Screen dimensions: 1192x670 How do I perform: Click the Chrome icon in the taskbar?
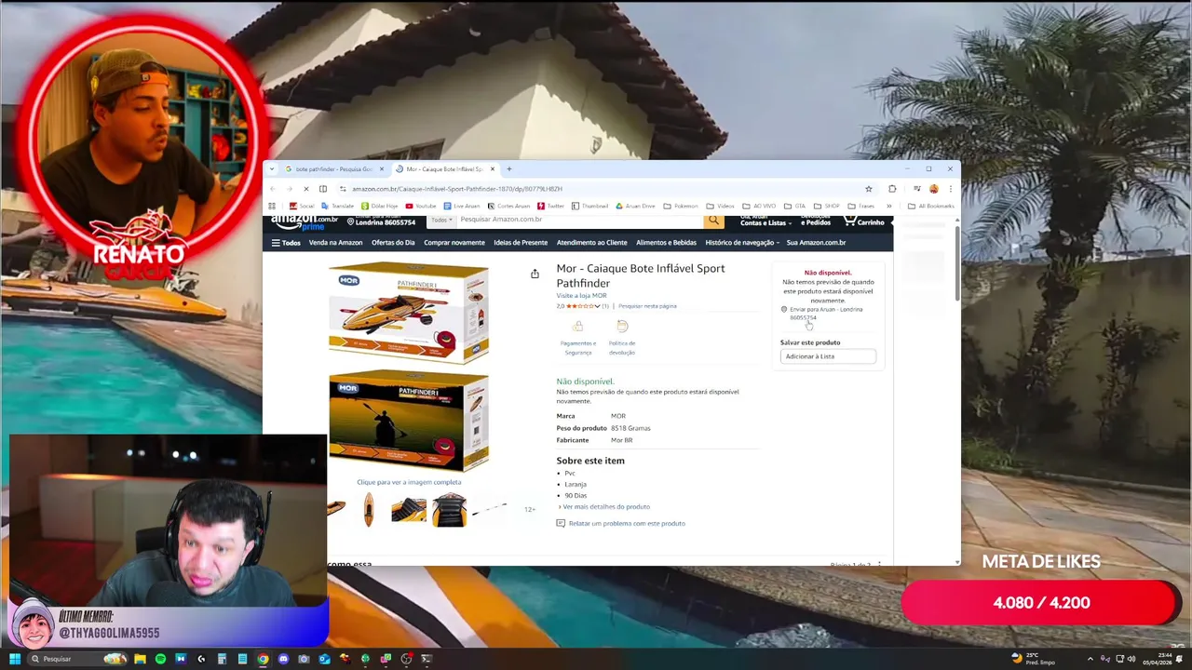263,659
